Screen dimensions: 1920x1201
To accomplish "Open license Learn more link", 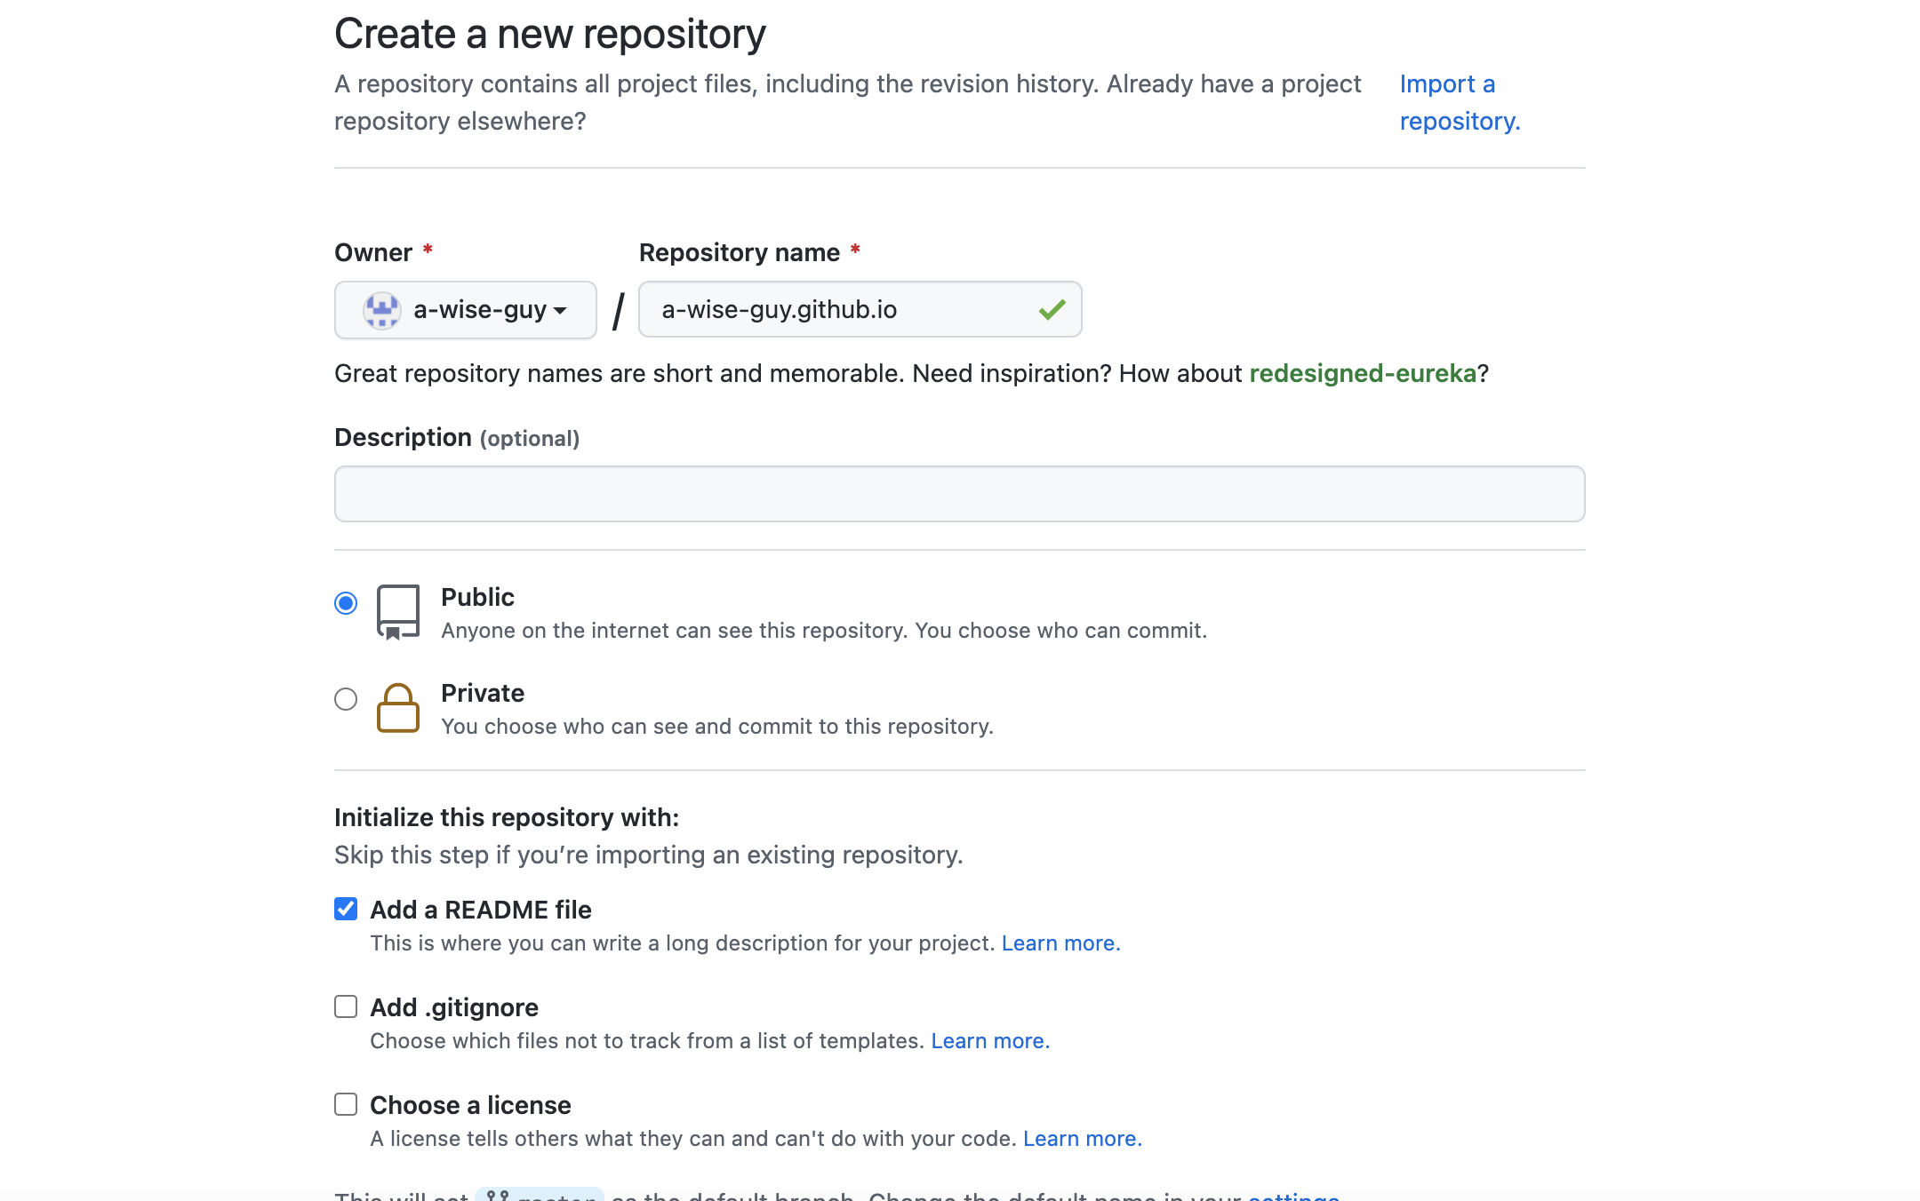I will (x=1082, y=1139).
